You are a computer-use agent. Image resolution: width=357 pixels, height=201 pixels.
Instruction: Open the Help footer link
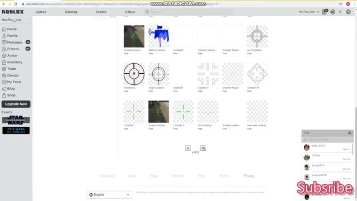coord(201,176)
